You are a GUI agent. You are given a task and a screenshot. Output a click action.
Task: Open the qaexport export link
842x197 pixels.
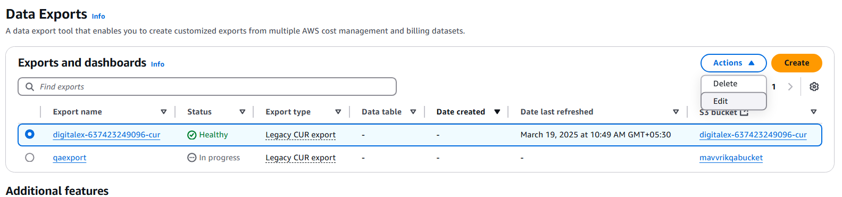point(70,158)
